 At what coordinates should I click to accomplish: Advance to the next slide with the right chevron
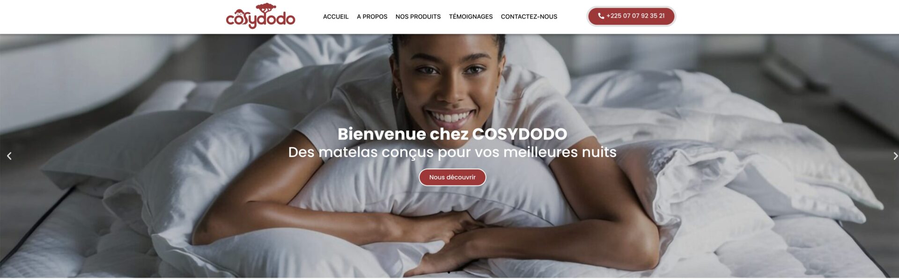(895, 156)
